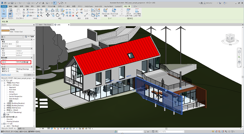Select the Planting Schedule in browser
The image size is (244, 134).
pyautogui.click(x=13, y=121)
